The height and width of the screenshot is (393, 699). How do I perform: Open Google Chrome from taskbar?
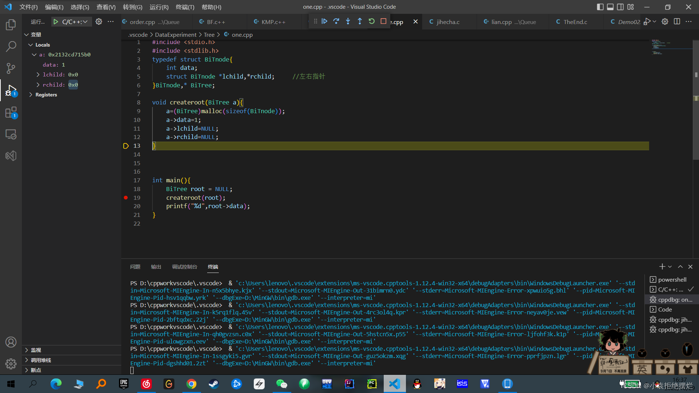[x=191, y=384]
